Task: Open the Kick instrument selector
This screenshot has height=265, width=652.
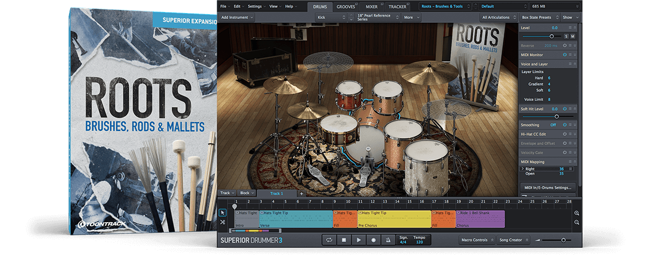Action: pyautogui.click(x=330, y=17)
